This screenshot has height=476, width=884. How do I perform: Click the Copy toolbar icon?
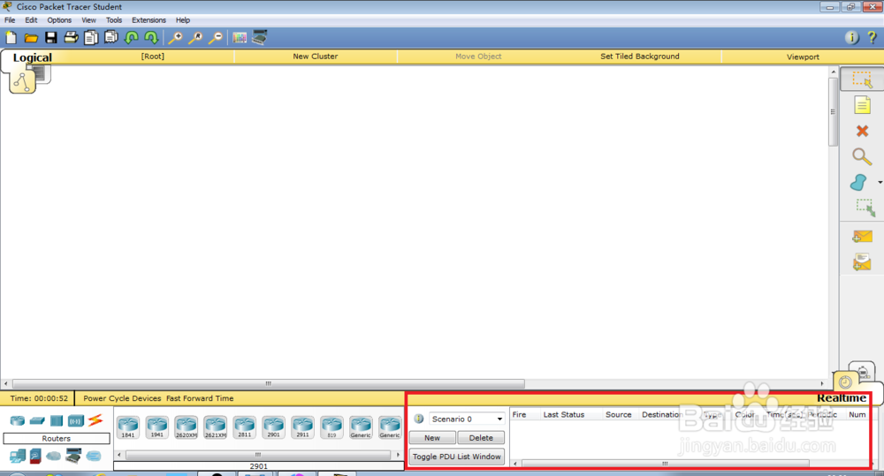tap(91, 38)
